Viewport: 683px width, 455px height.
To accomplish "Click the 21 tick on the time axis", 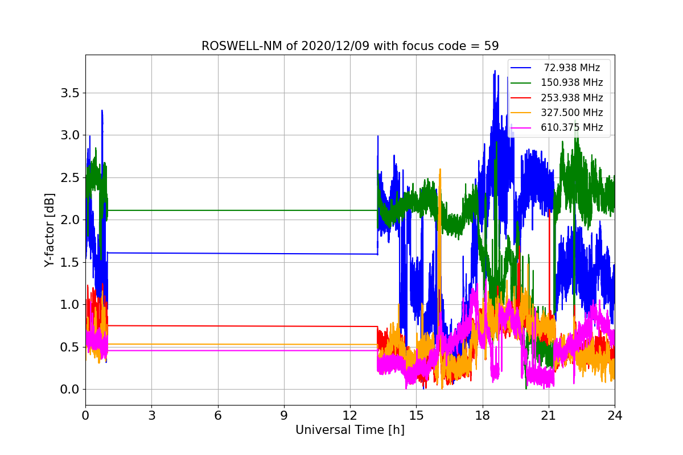I will point(549,416).
